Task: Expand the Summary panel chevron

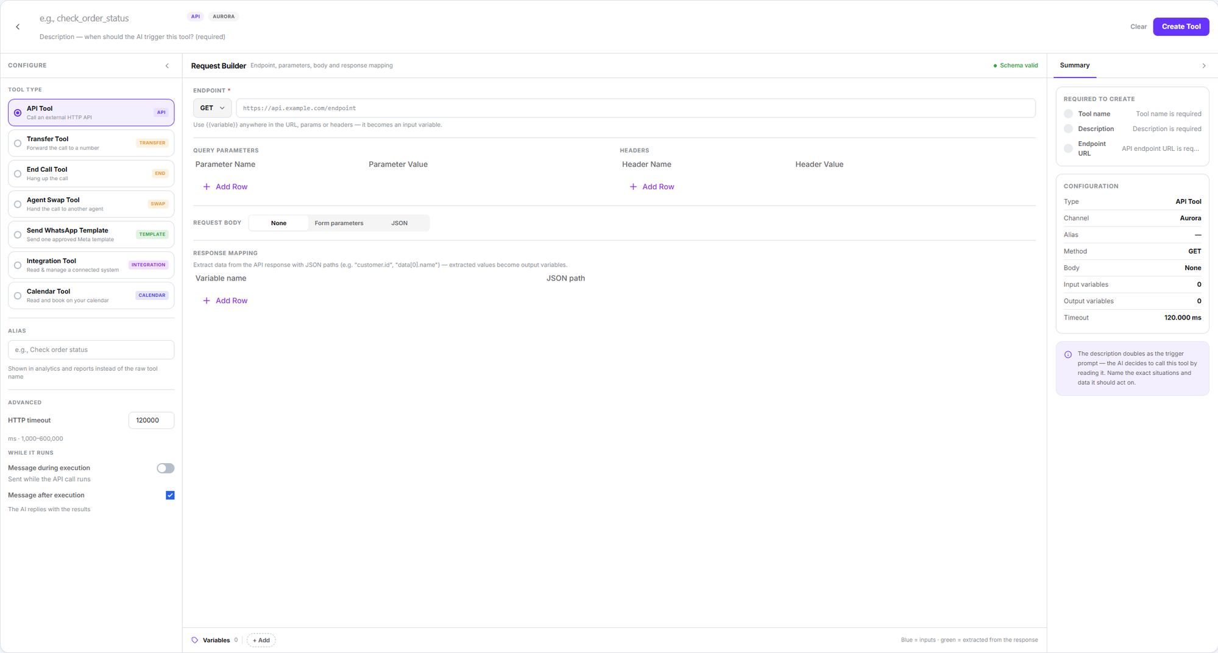Action: coord(1203,66)
